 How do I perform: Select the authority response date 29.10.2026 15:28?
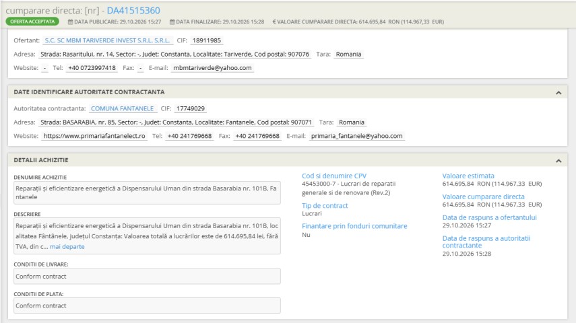click(467, 254)
